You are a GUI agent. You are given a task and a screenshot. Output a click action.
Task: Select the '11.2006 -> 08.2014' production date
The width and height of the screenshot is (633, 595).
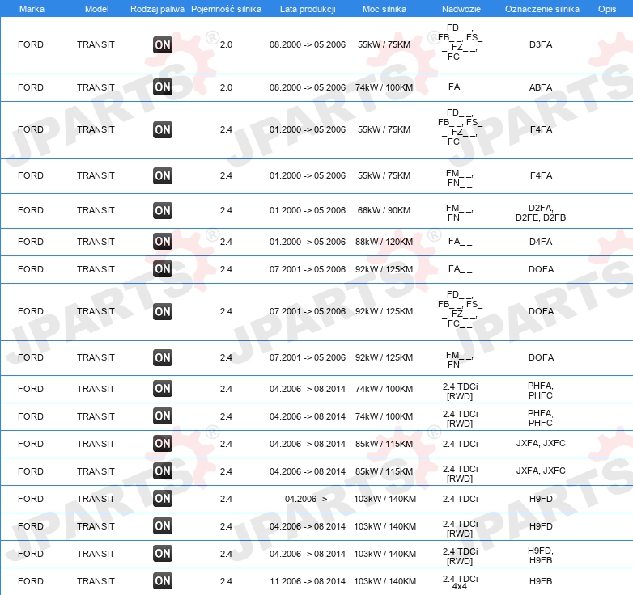(308, 581)
